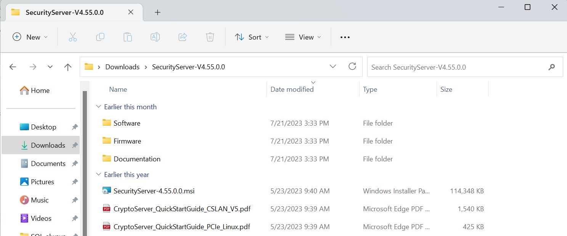Add a new tab with plus
This screenshot has width=567, height=236.
tap(157, 12)
